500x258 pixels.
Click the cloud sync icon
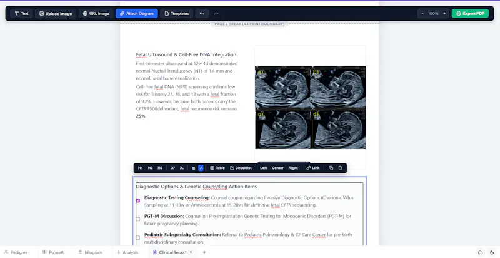[480, 252]
